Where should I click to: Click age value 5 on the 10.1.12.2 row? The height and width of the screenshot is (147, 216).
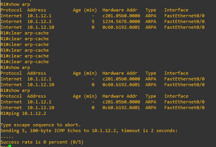93,21
